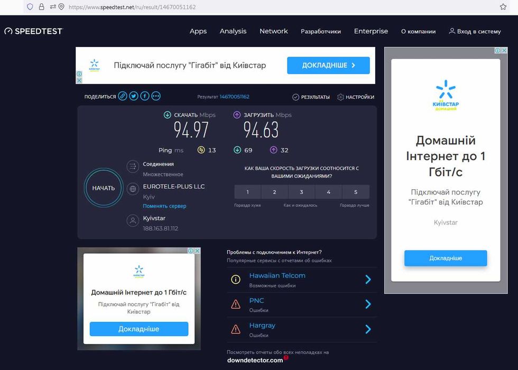
Task: Click the upload latency icon near 32
Action: (x=274, y=150)
